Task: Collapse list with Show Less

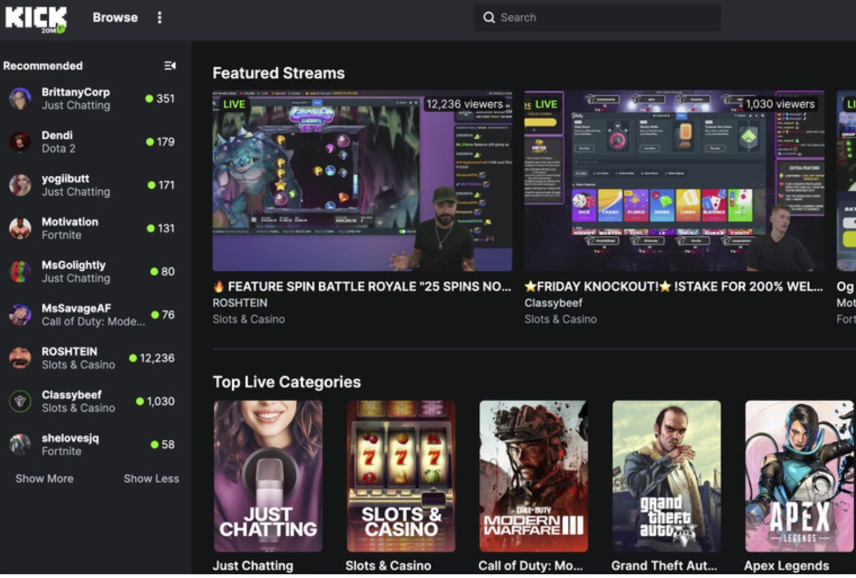Action: tap(151, 479)
